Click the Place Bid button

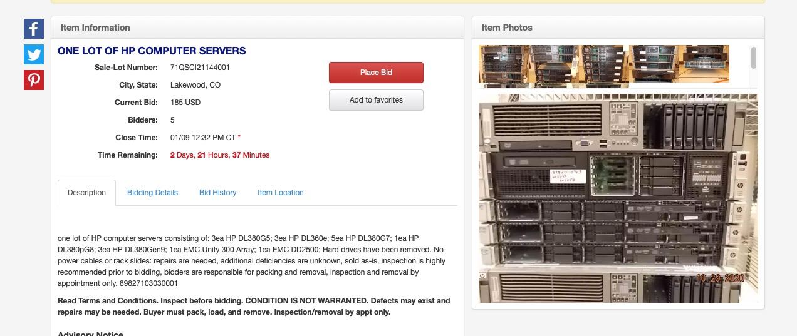376,73
